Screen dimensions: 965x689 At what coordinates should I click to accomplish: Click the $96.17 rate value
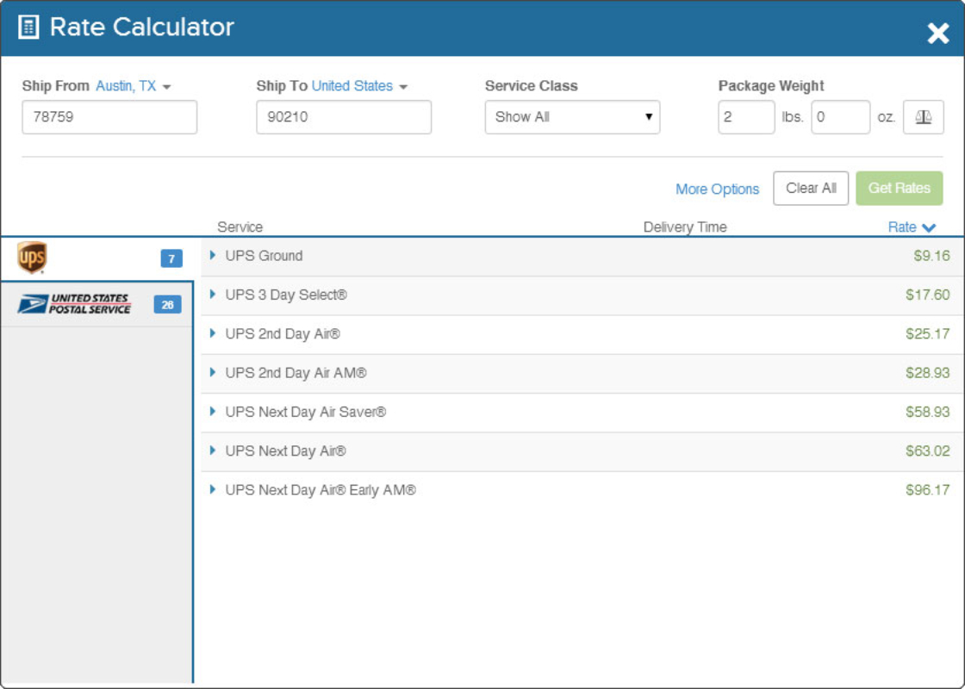point(927,490)
